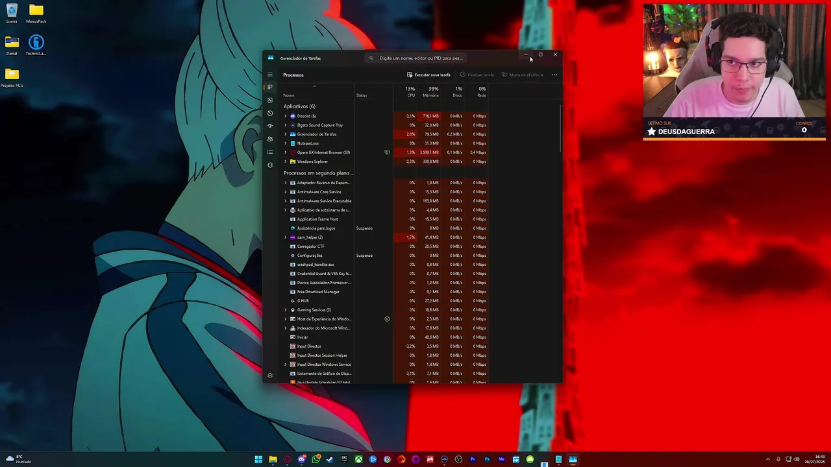Open File Explorer from the taskbar
This screenshot has width=831, height=467.
[273, 459]
